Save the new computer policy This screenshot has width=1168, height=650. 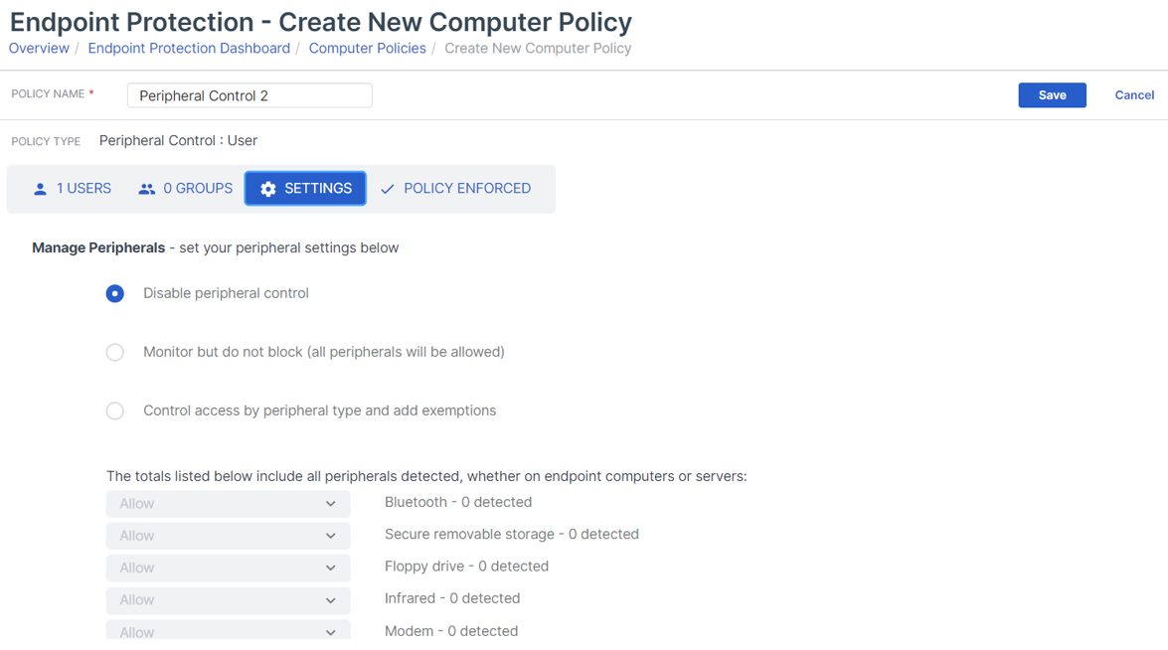pos(1052,95)
